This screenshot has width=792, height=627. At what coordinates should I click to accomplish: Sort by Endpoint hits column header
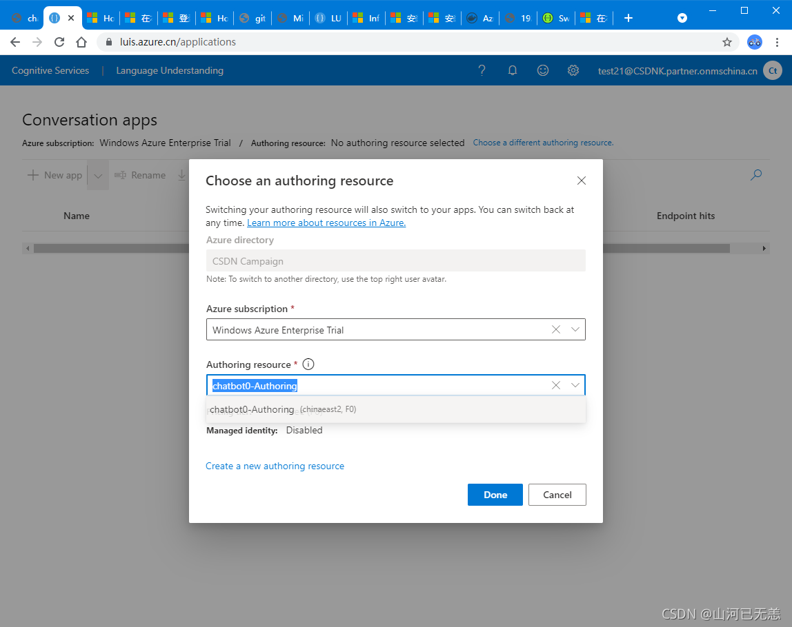coord(686,216)
